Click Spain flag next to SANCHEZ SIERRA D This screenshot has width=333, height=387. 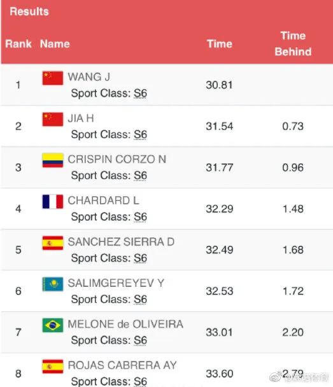tap(52, 243)
